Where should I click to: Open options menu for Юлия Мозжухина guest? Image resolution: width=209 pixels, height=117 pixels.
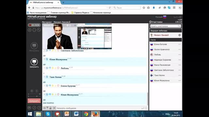[x=180, y=81]
